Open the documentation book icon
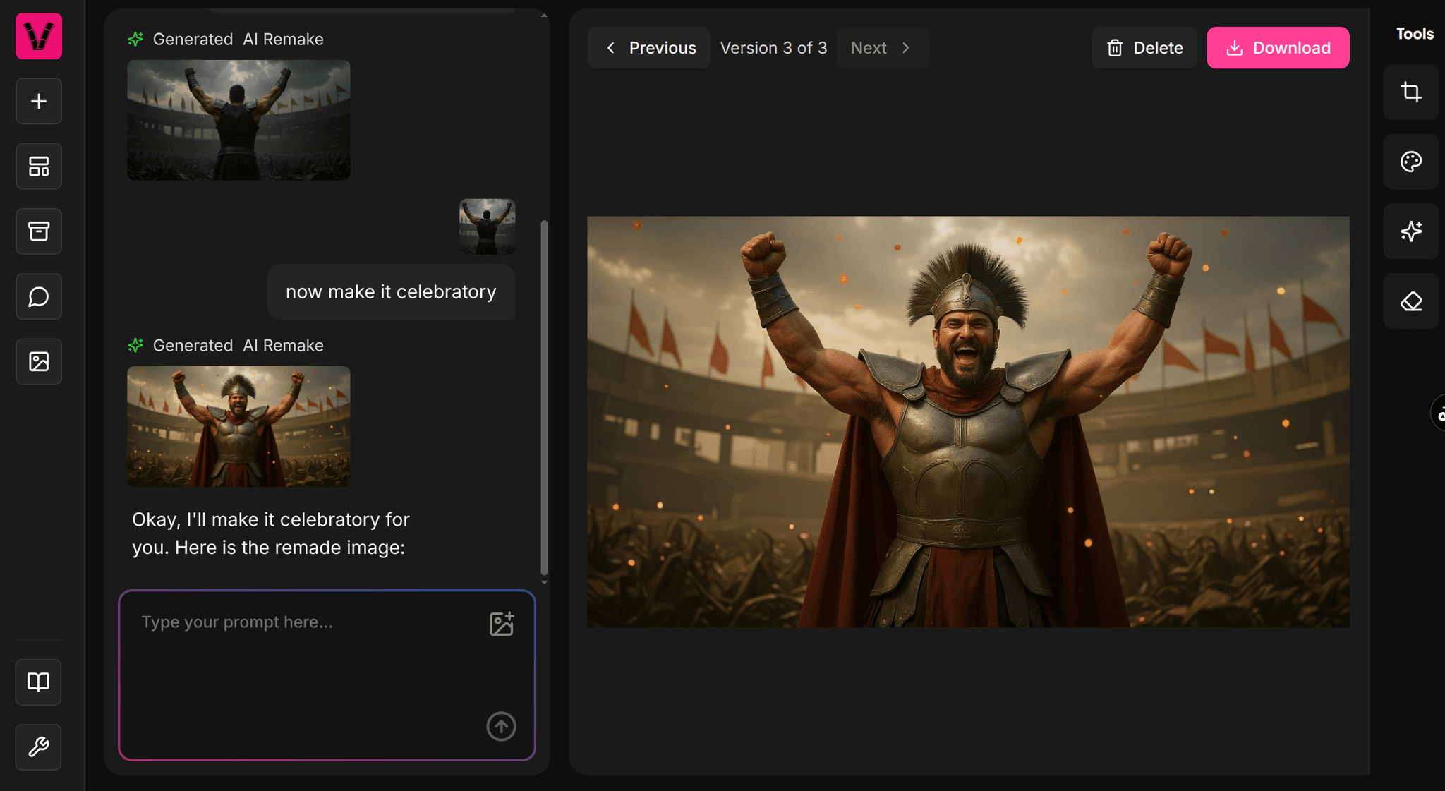The width and height of the screenshot is (1445, 791). (39, 682)
